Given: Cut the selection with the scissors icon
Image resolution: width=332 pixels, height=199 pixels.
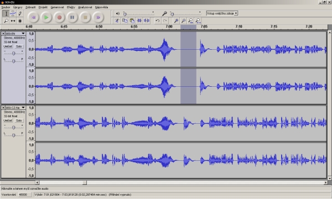Looking at the screenshot, I should (117, 20).
